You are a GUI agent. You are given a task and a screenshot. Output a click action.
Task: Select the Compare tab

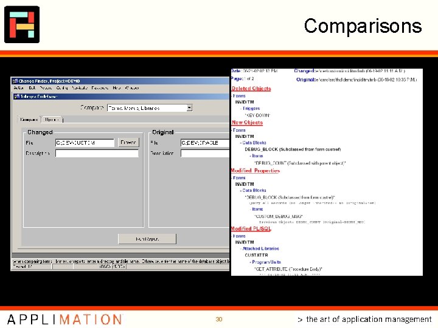tap(29, 120)
